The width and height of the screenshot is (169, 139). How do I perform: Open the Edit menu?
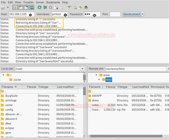click(x=10, y=2)
